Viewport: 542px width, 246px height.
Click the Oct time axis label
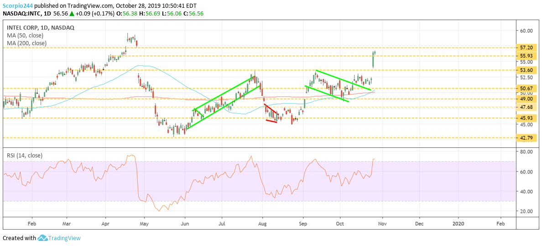pyautogui.click(x=340, y=223)
